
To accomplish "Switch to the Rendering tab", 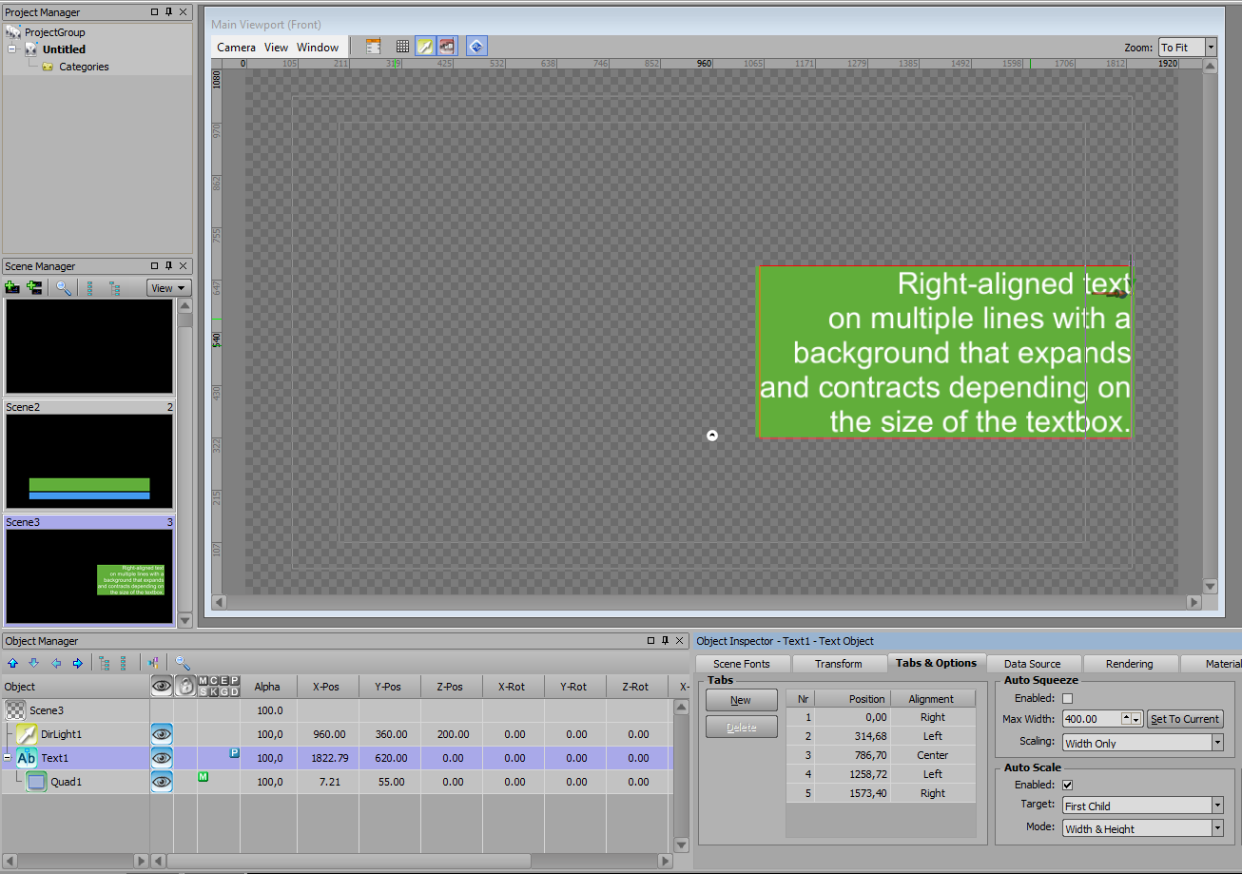I will [1130, 664].
